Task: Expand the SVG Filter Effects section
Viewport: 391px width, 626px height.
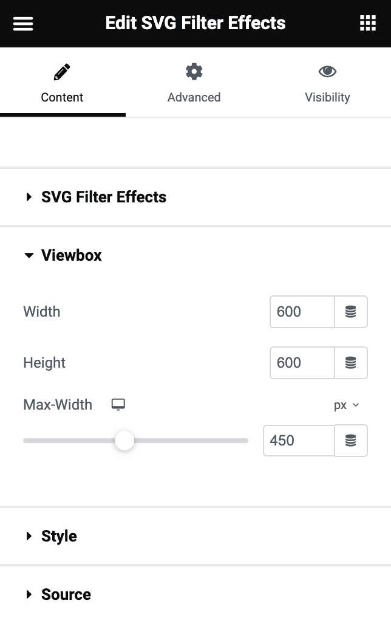Action: point(104,197)
